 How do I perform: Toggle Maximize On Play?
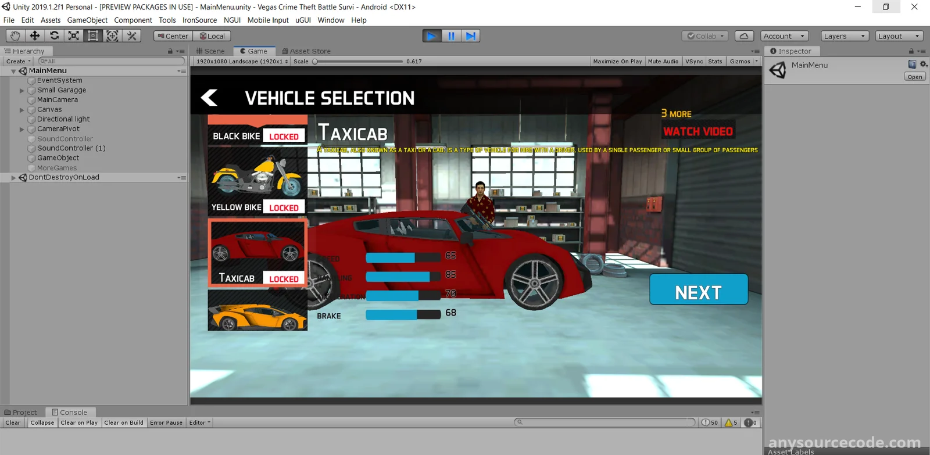(617, 62)
